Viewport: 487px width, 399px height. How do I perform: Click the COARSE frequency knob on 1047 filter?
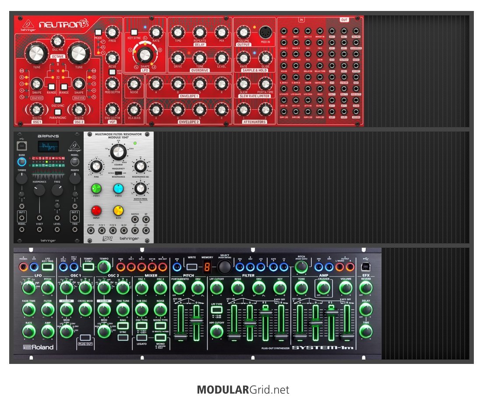pos(118,152)
